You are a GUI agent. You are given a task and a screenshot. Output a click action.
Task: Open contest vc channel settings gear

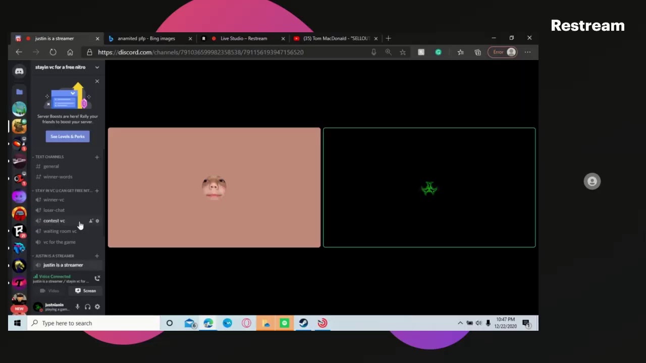pyautogui.click(x=97, y=221)
